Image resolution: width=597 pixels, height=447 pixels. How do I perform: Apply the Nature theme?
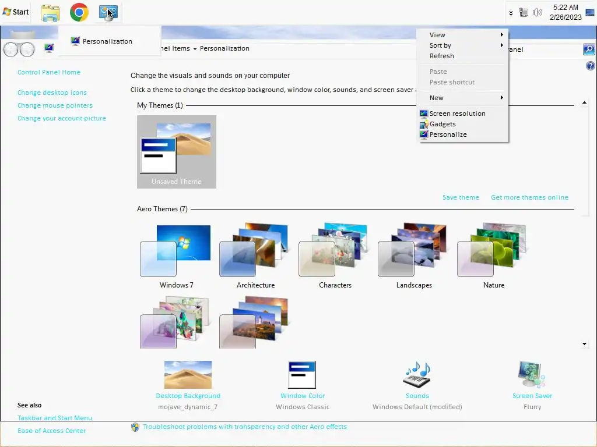pos(493,257)
